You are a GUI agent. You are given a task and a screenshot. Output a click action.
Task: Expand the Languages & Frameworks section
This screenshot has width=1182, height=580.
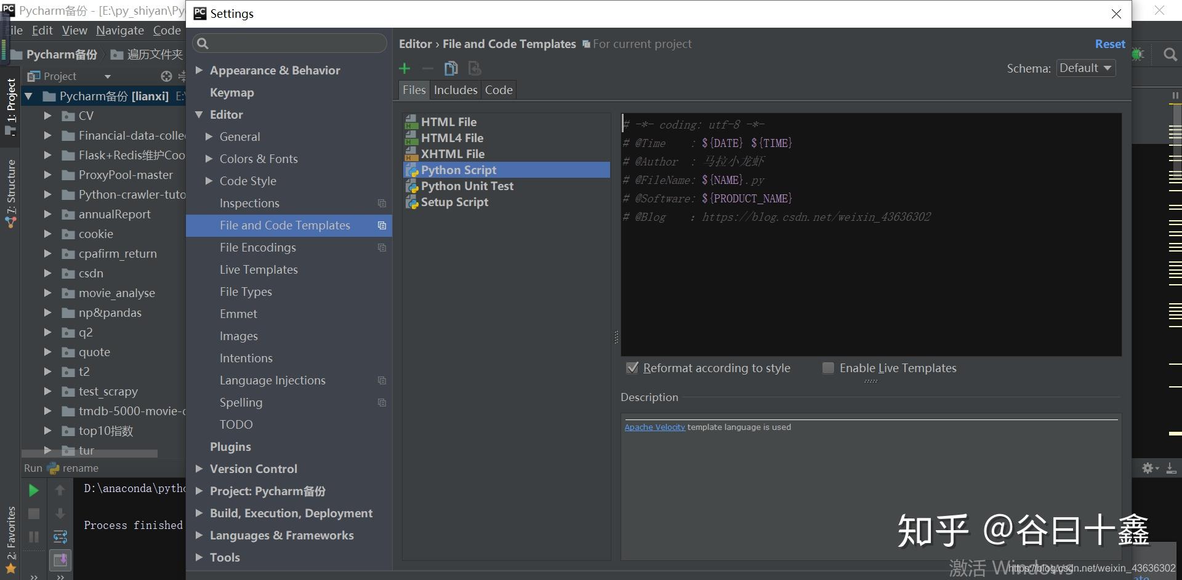click(199, 535)
